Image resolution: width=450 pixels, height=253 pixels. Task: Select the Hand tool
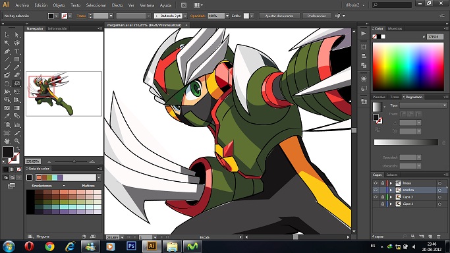point(7,141)
